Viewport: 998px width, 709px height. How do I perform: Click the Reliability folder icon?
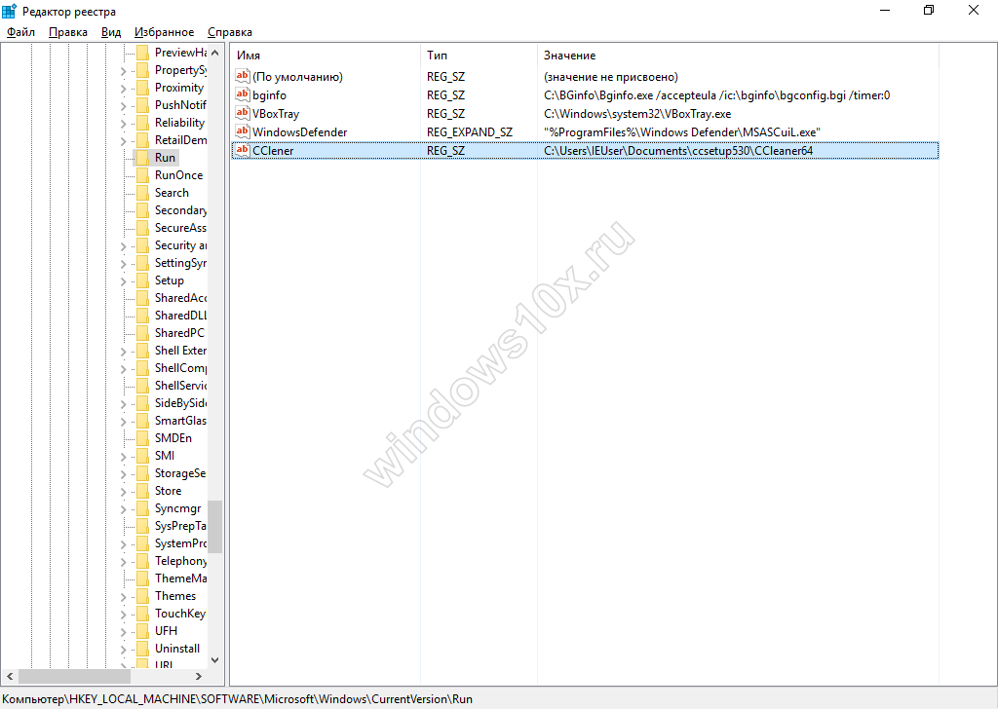[142, 122]
